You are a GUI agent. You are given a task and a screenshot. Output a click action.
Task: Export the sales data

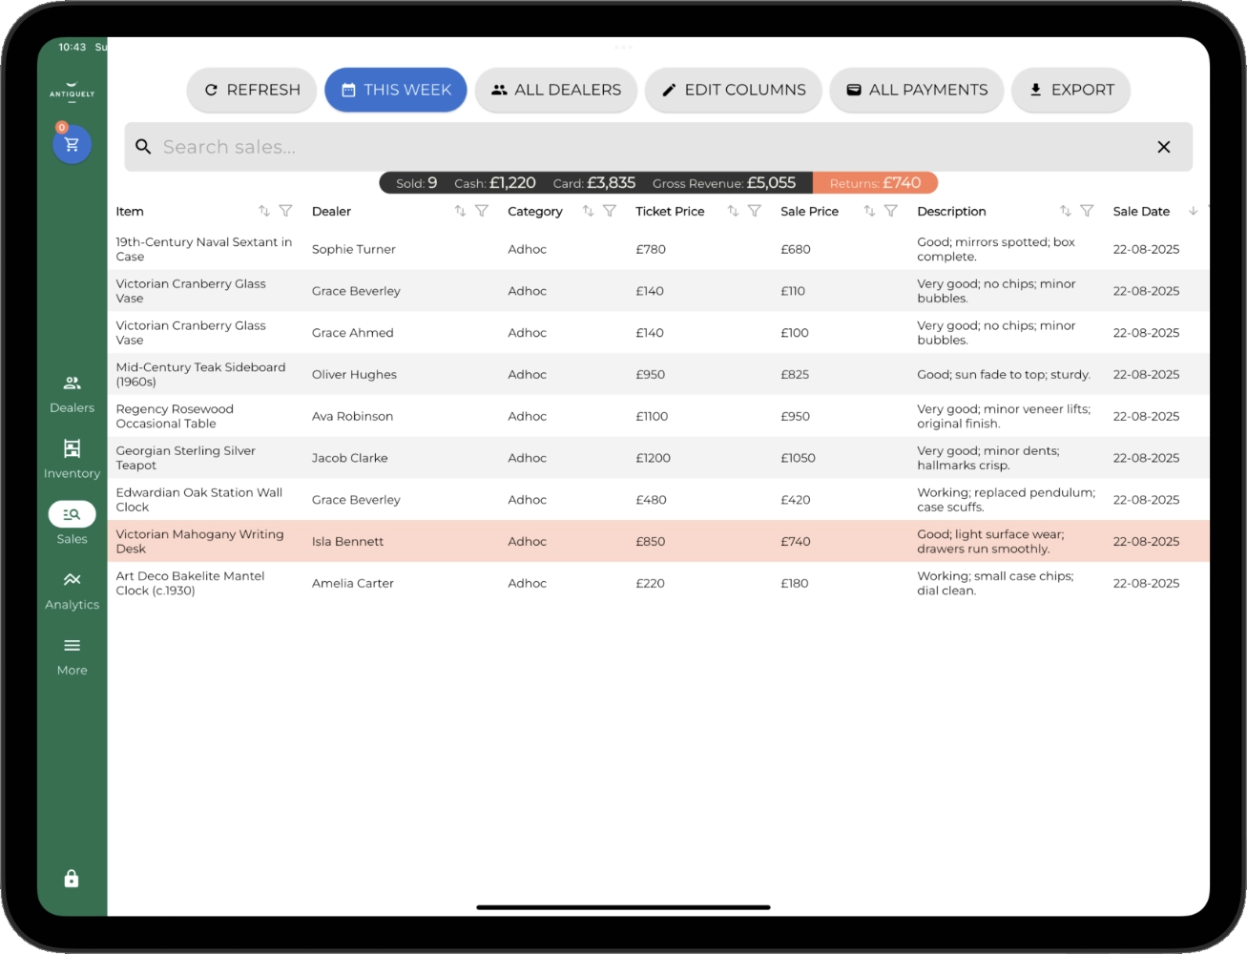pos(1071,90)
